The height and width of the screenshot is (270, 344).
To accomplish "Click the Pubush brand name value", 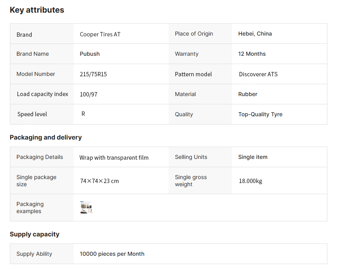I will [90, 54].
